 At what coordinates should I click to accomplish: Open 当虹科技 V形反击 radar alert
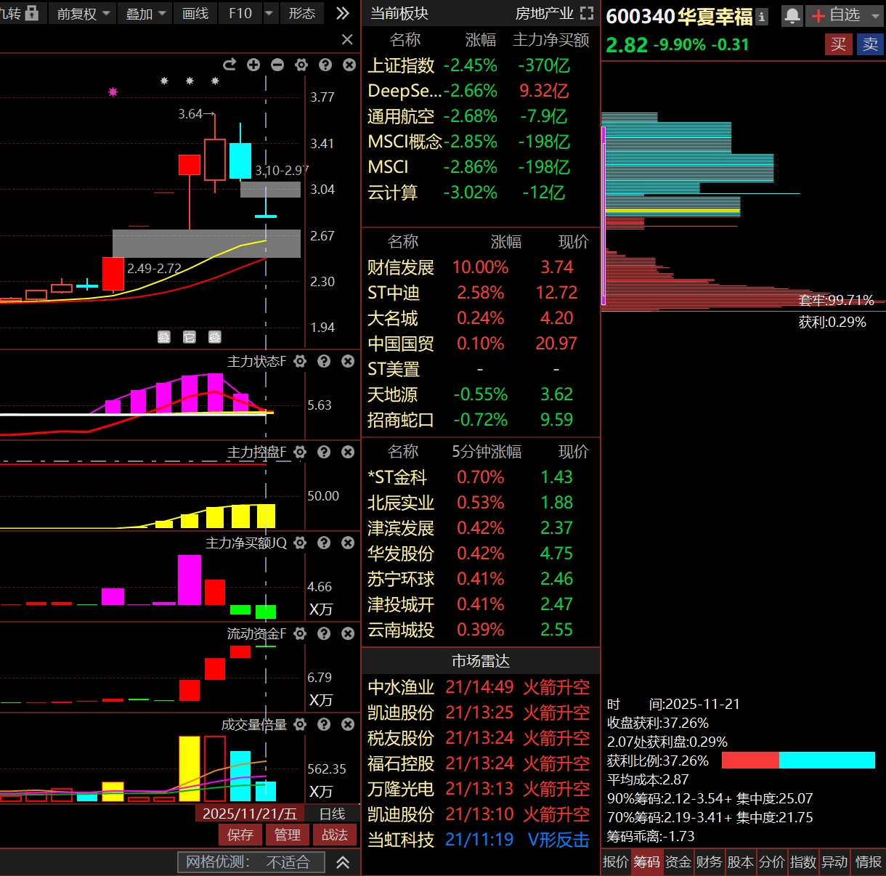(x=481, y=840)
